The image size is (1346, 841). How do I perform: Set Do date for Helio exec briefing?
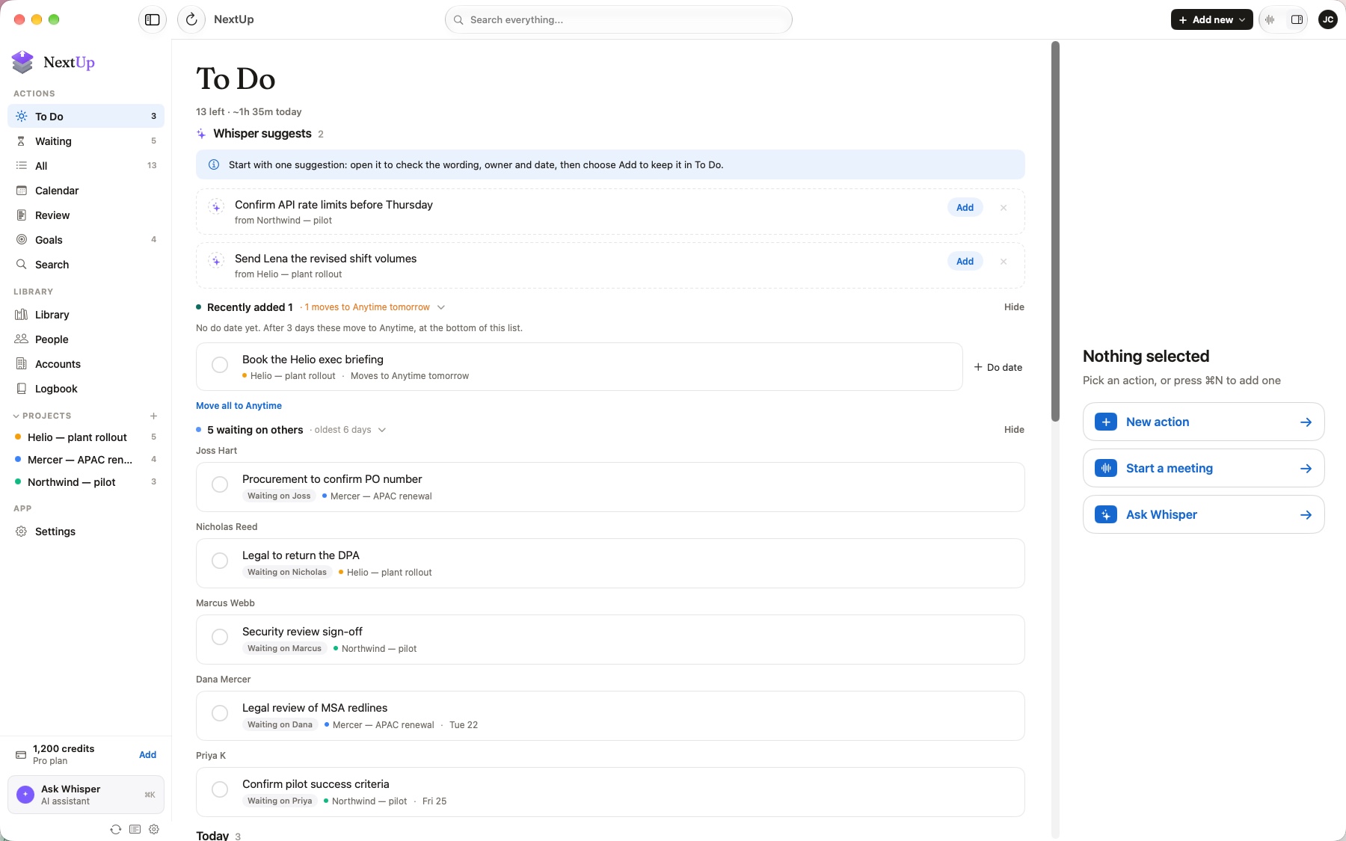coord(998,367)
